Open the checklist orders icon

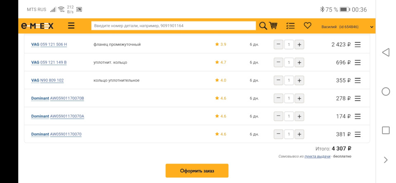click(290, 26)
